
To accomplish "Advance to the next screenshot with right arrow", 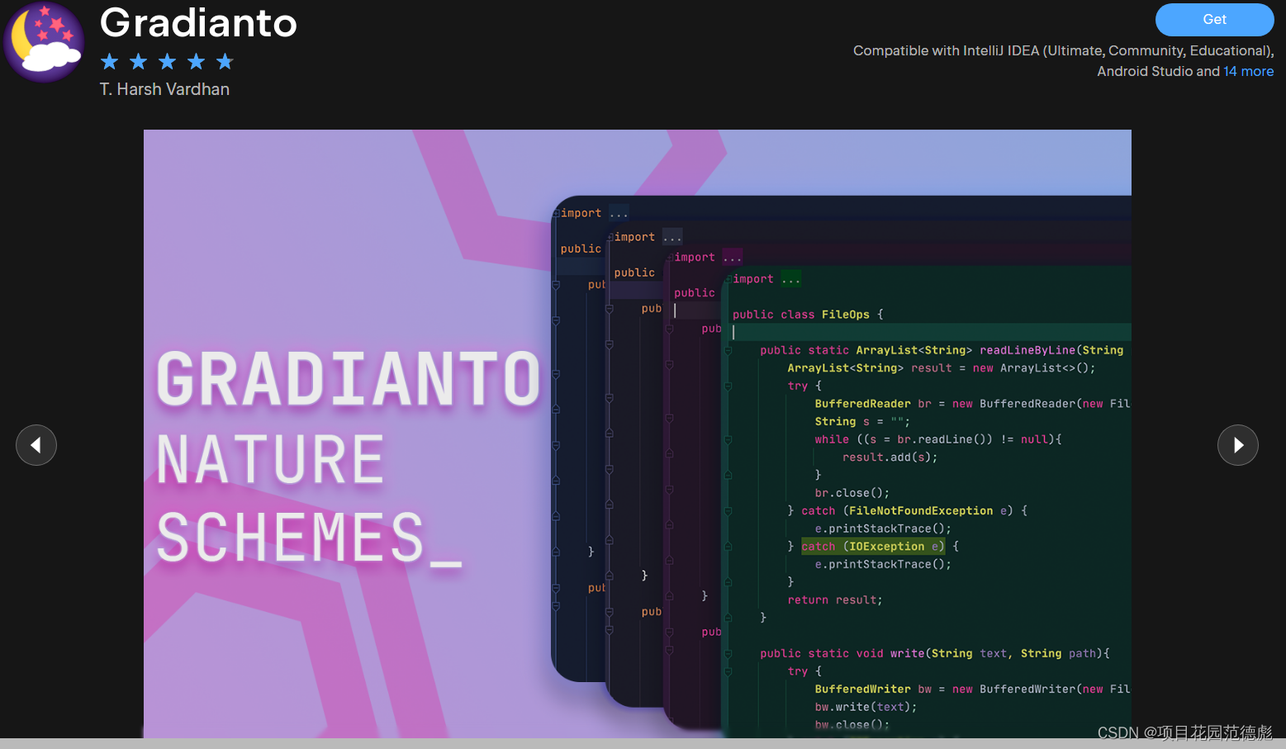I will pyautogui.click(x=1237, y=445).
